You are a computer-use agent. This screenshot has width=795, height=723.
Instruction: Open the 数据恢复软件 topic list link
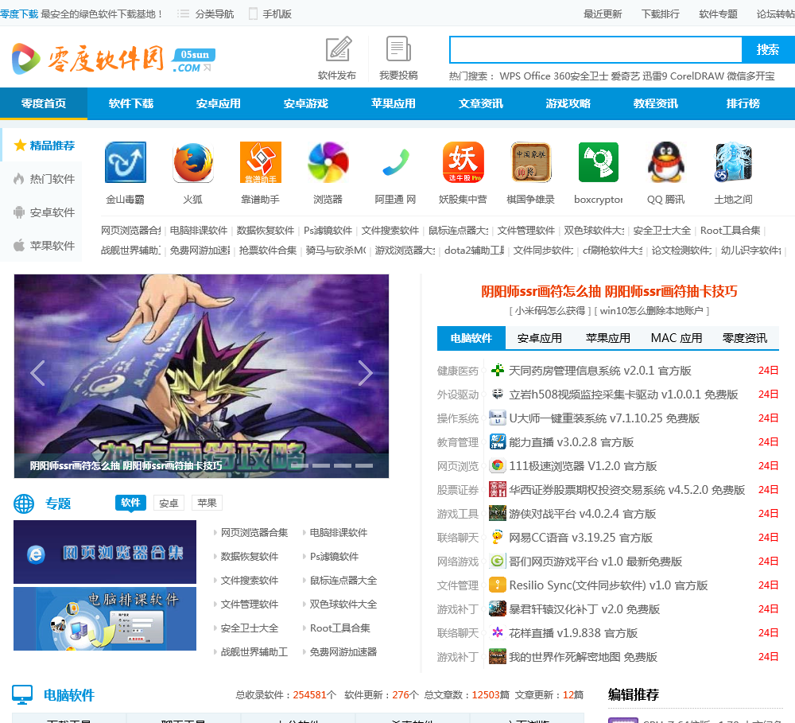pyautogui.click(x=250, y=557)
